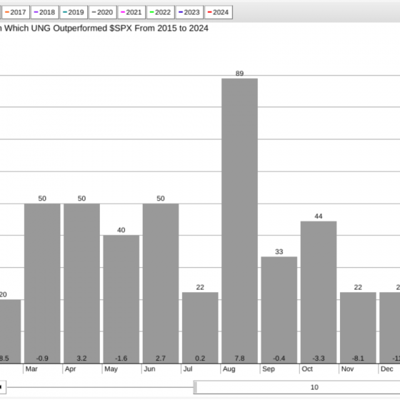Click the 3.2 value in April bar
Screen dimensions: 400x400
pyautogui.click(x=81, y=359)
